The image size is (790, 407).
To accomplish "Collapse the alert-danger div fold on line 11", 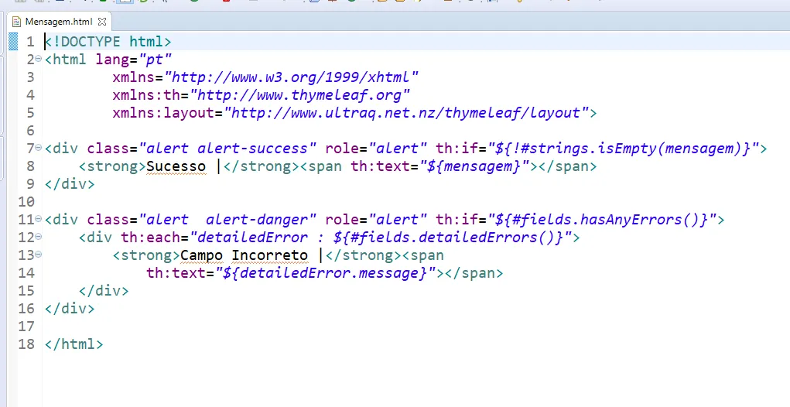I will (38, 219).
